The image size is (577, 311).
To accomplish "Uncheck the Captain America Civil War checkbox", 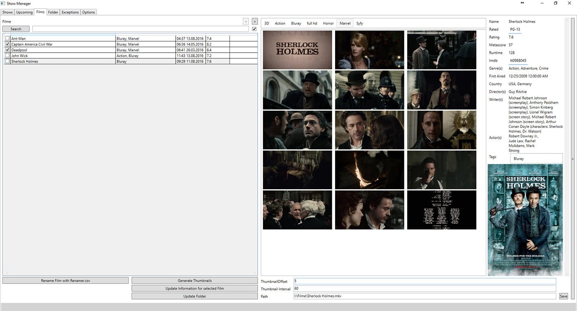I will (x=7, y=44).
